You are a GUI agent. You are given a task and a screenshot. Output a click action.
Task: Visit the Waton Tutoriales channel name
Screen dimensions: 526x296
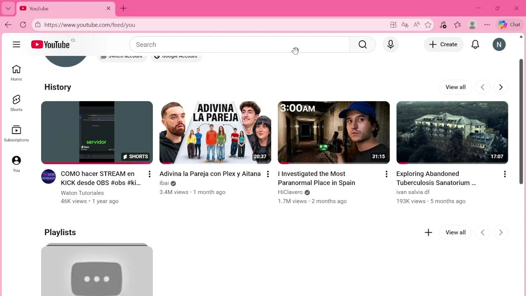coord(82,193)
